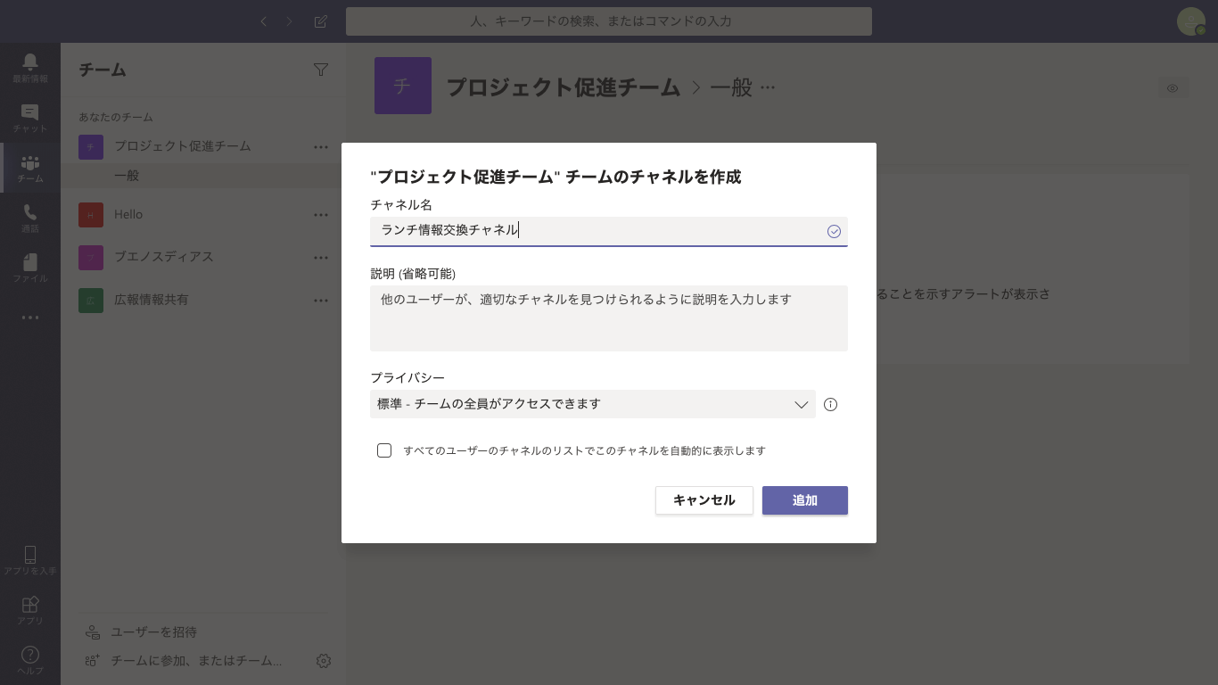
Task: Select the Hello team in list
Action: pos(128,214)
